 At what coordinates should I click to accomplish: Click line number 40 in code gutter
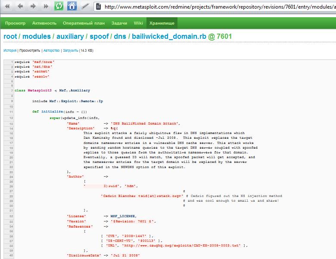pos(11,256)
